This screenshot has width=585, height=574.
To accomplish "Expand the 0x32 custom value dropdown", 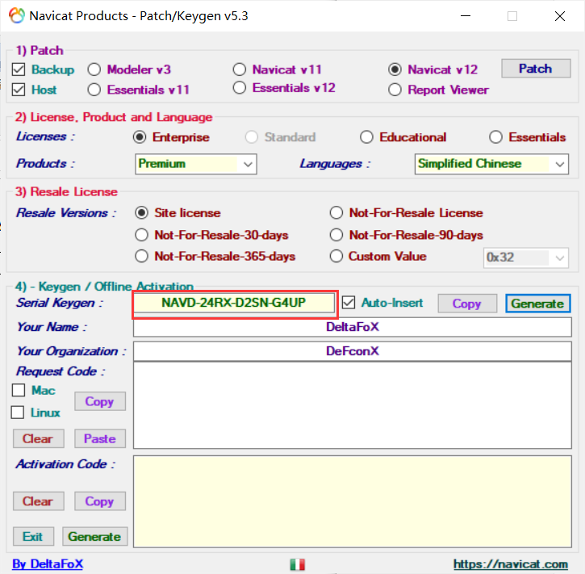I will [x=525, y=258].
